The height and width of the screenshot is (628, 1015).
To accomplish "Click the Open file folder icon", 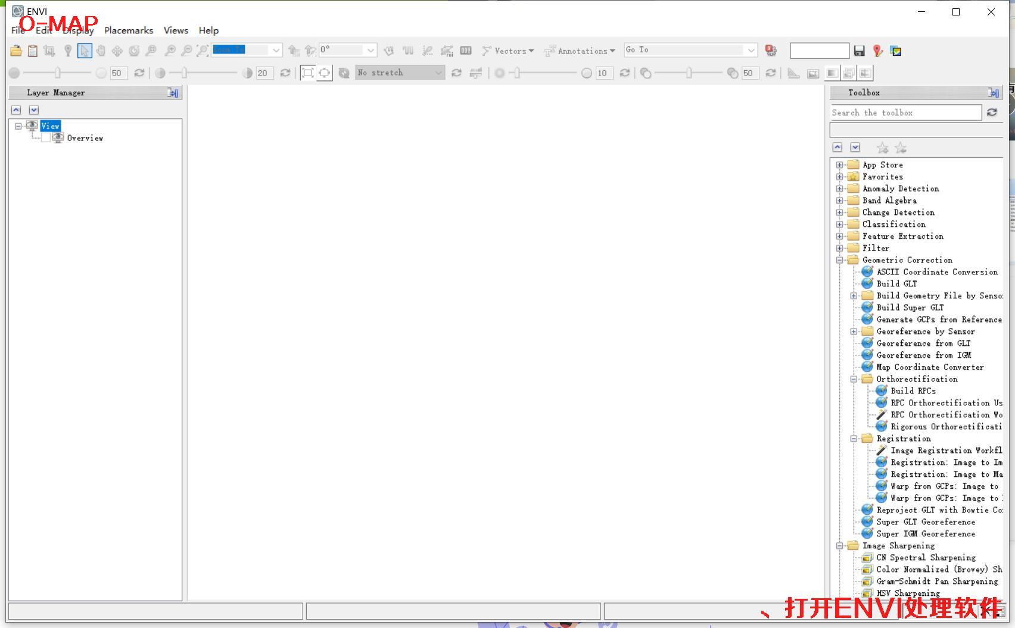I will click(16, 51).
